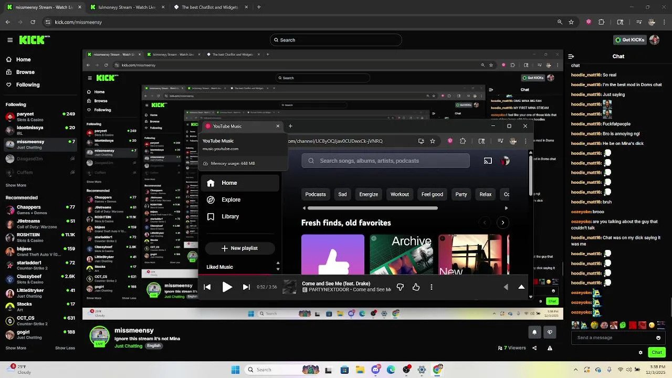Click the English language tag

coord(153,346)
